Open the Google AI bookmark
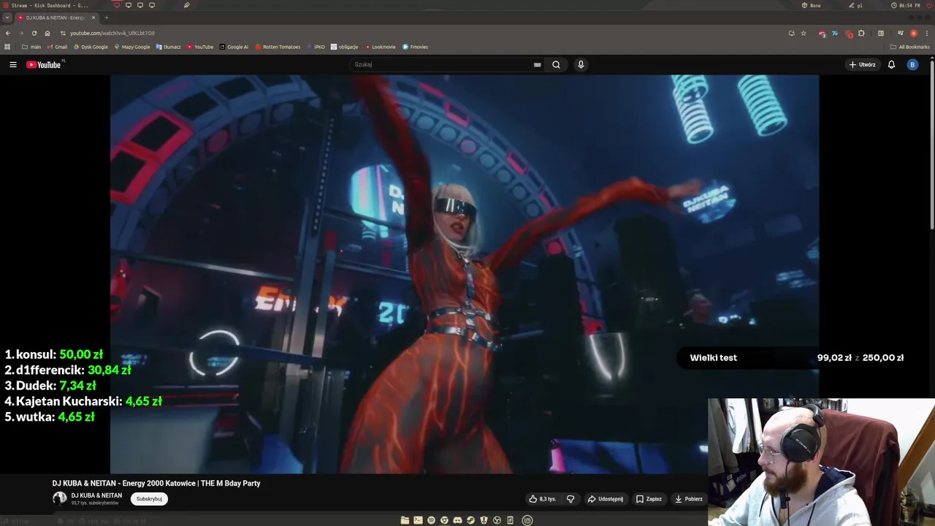Image resolution: width=935 pixels, height=526 pixels. coord(234,47)
